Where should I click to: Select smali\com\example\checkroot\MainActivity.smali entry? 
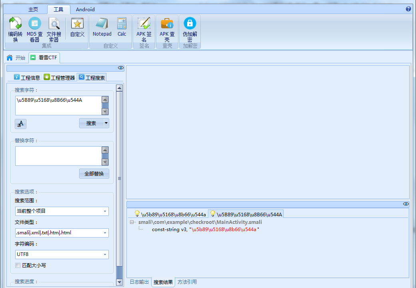click(x=200, y=222)
